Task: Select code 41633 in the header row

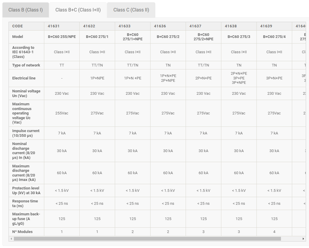Action: tap(125, 26)
